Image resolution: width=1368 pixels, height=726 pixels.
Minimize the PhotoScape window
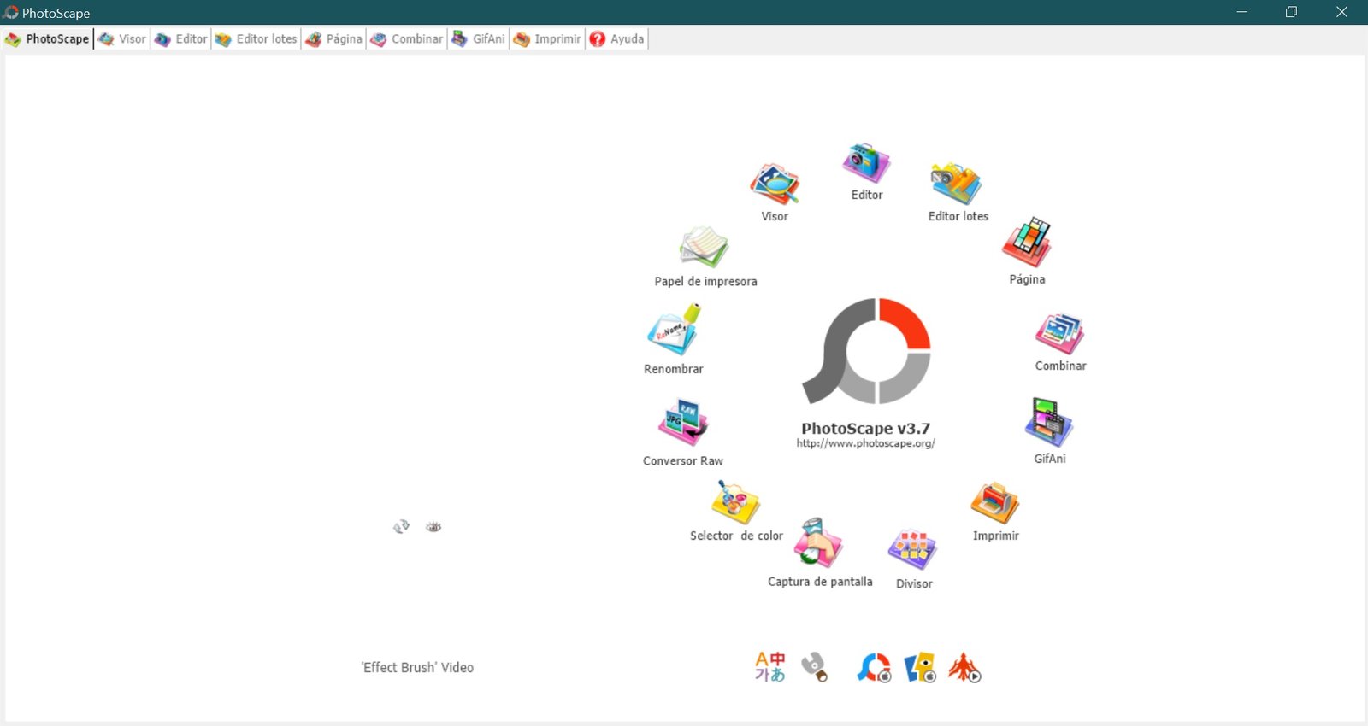point(1242,12)
